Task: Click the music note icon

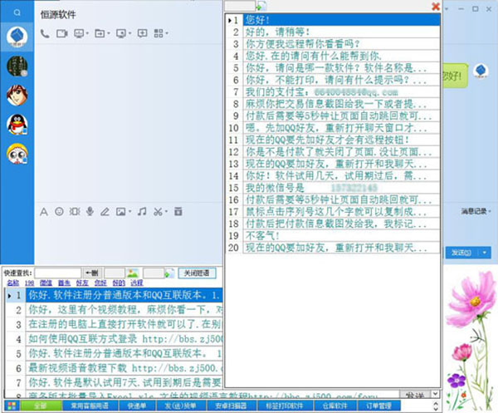Action: click(140, 212)
